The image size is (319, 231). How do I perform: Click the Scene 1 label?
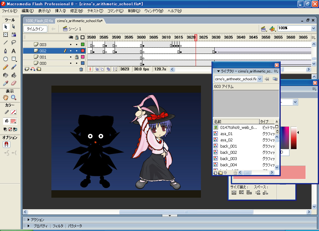(75, 29)
